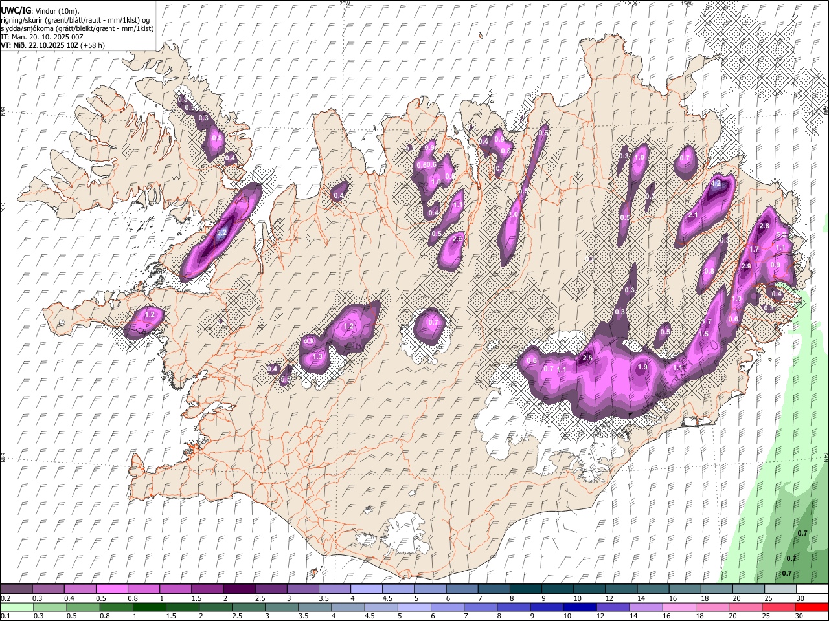Click the 4.5 label under the top legend row
This screenshot has width=829, height=621.
click(387, 598)
